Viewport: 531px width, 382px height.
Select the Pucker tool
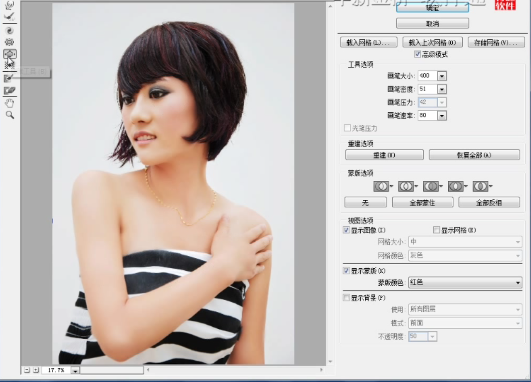point(10,42)
